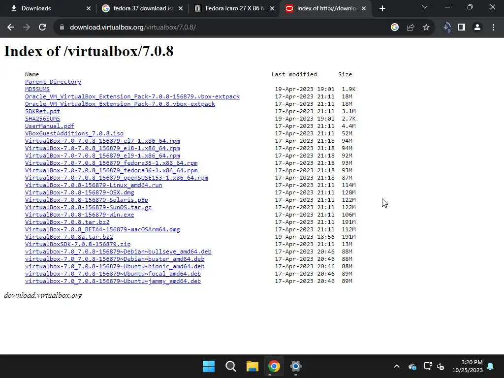Open Chrome's three-dot menu
This screenshot has height=378, width=504.
tap(493, 28)
